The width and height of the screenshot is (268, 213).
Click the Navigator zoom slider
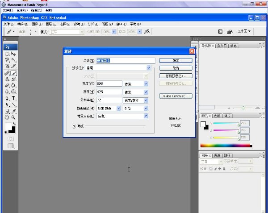click(x=243, y=108)
